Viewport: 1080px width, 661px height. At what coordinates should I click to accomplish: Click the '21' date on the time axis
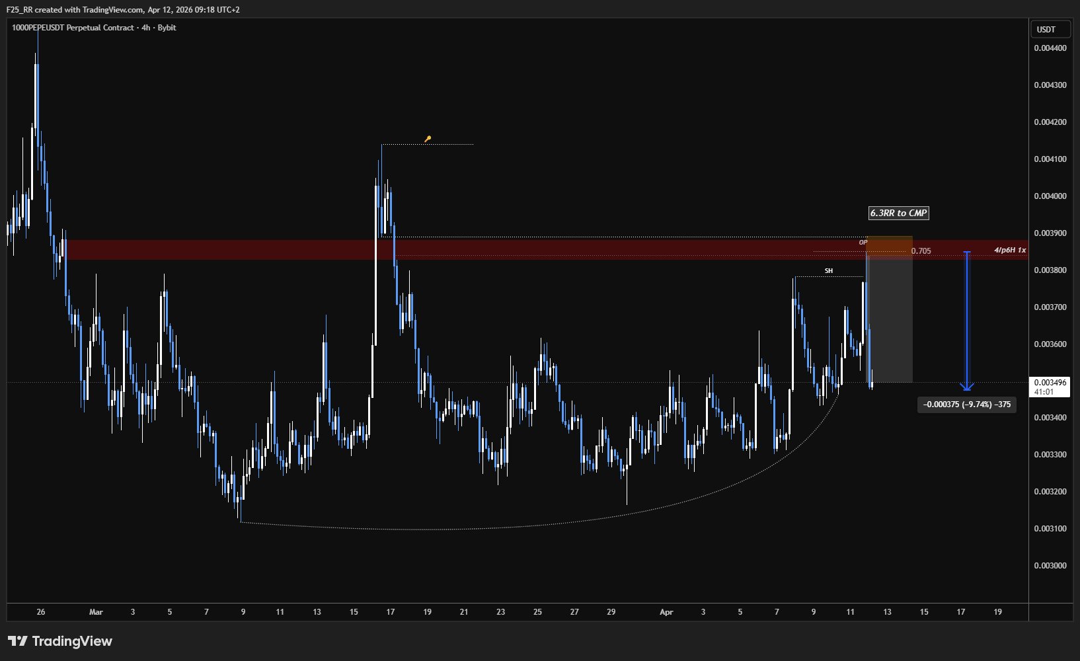click(x=464, y=612)
